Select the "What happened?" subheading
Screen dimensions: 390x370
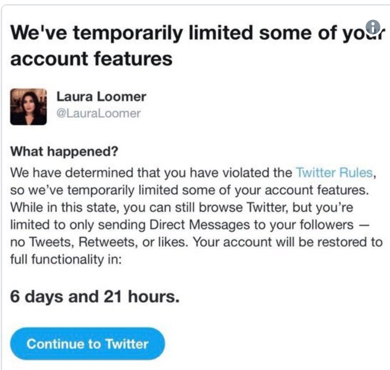click(x=65, y=152)
